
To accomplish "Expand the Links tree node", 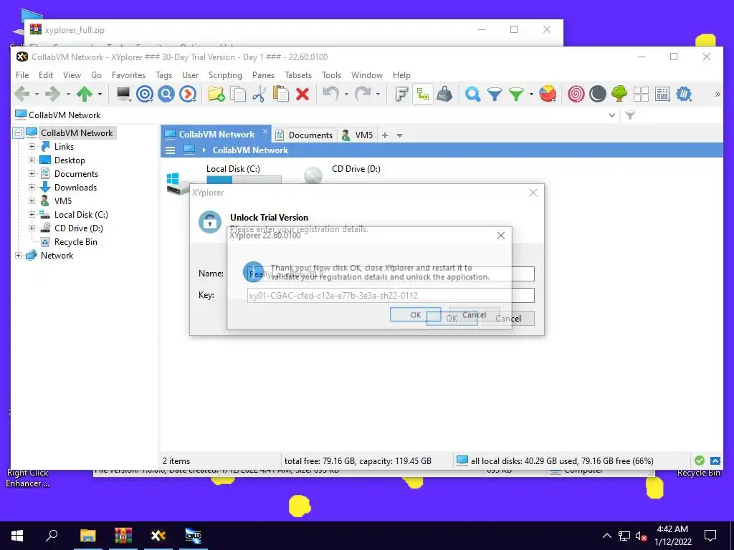I will pyautogui.click(x=32, y=146).
